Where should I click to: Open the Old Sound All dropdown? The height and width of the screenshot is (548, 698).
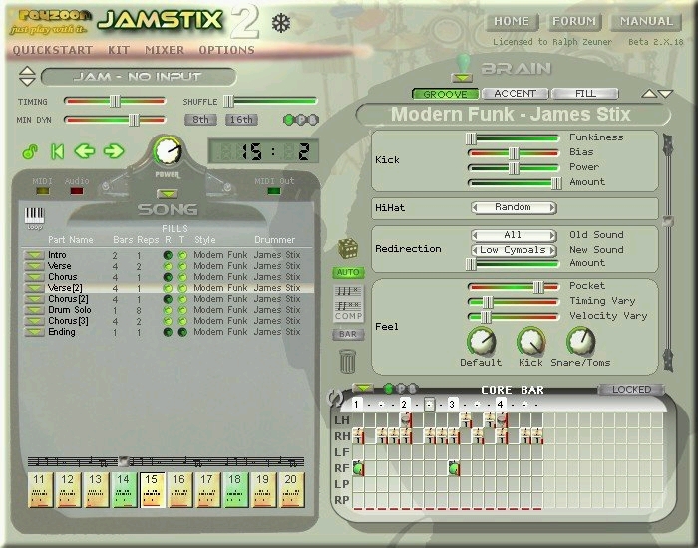tap(514, 235)
